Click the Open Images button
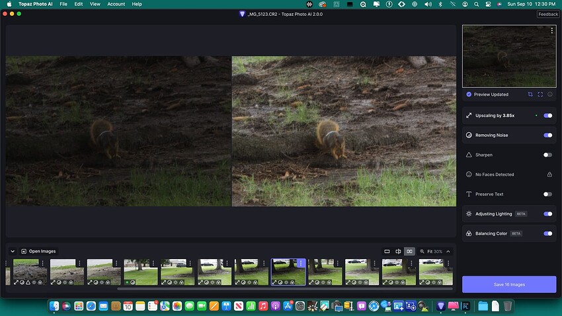This screenshot has height=316, width=562. tap(39, 251)
